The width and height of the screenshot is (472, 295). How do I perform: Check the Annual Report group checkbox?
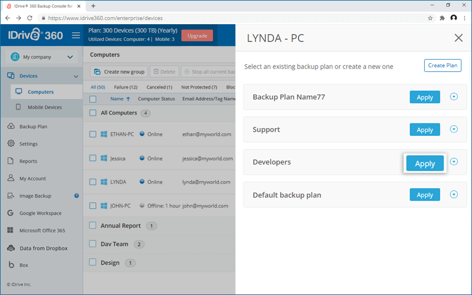93,225
